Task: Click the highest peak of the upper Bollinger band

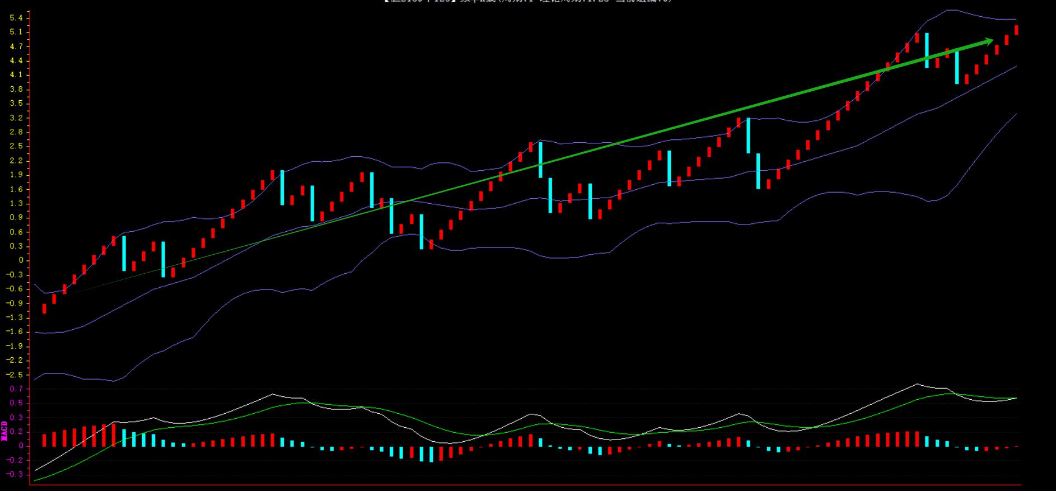Action: 947,10
